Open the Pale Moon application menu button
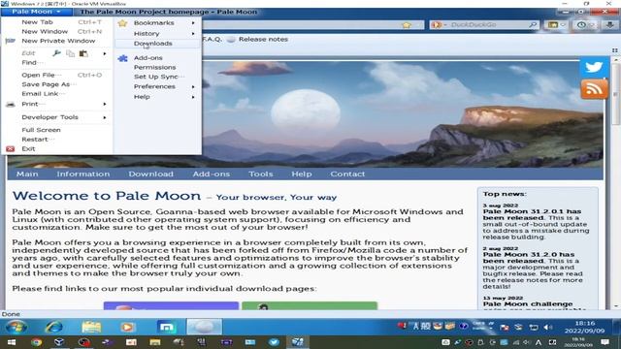The image size is (621, 349). (x=36, y=12)
